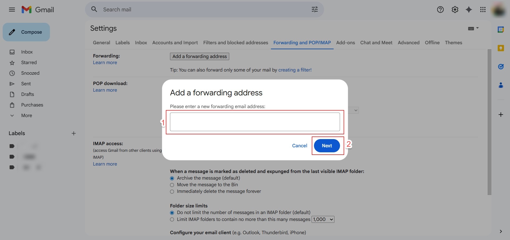The image size is (510, 240).
Task: Cancel the forwarding address dialog
Action: pos(299,146)
